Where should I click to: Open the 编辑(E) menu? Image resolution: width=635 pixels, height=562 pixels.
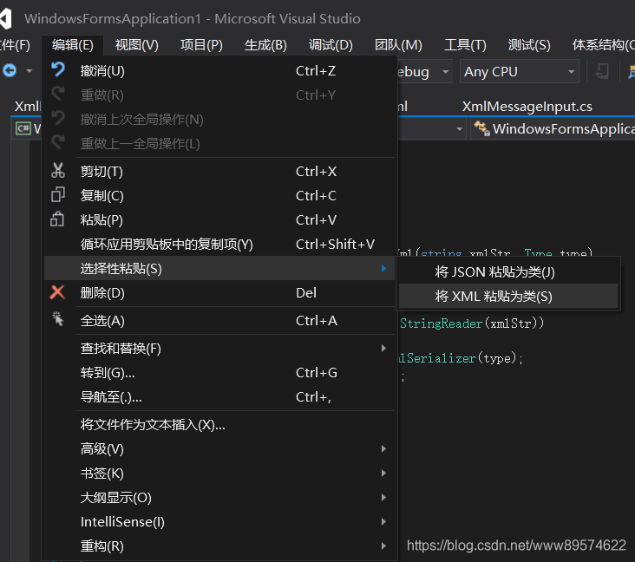[73, 44]
